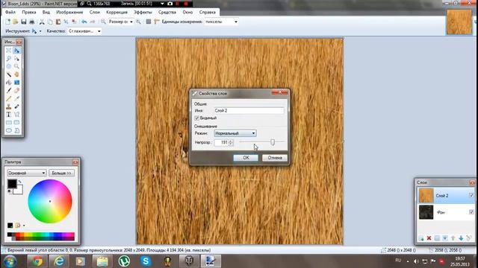478x268 pixels.
Task: Select the Freeform Shape tool
Action: (x=16, y=130)
